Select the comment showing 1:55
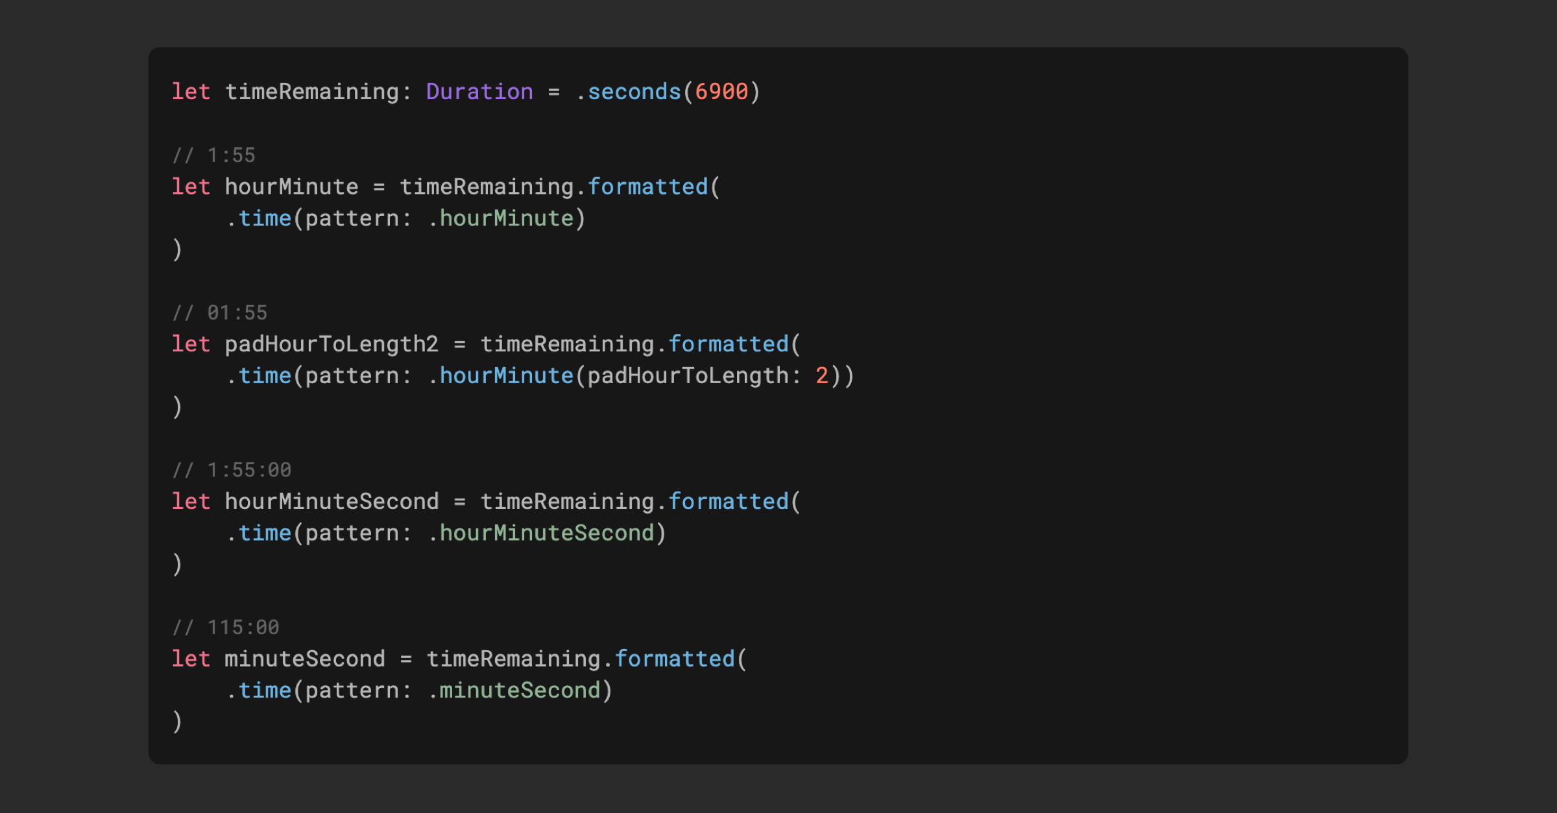The image size is (1557, 813). [x=214, y=154]
